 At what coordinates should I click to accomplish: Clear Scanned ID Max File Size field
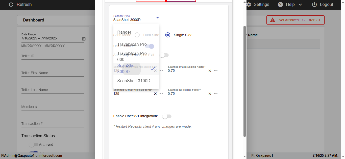[x=155, y=94]
